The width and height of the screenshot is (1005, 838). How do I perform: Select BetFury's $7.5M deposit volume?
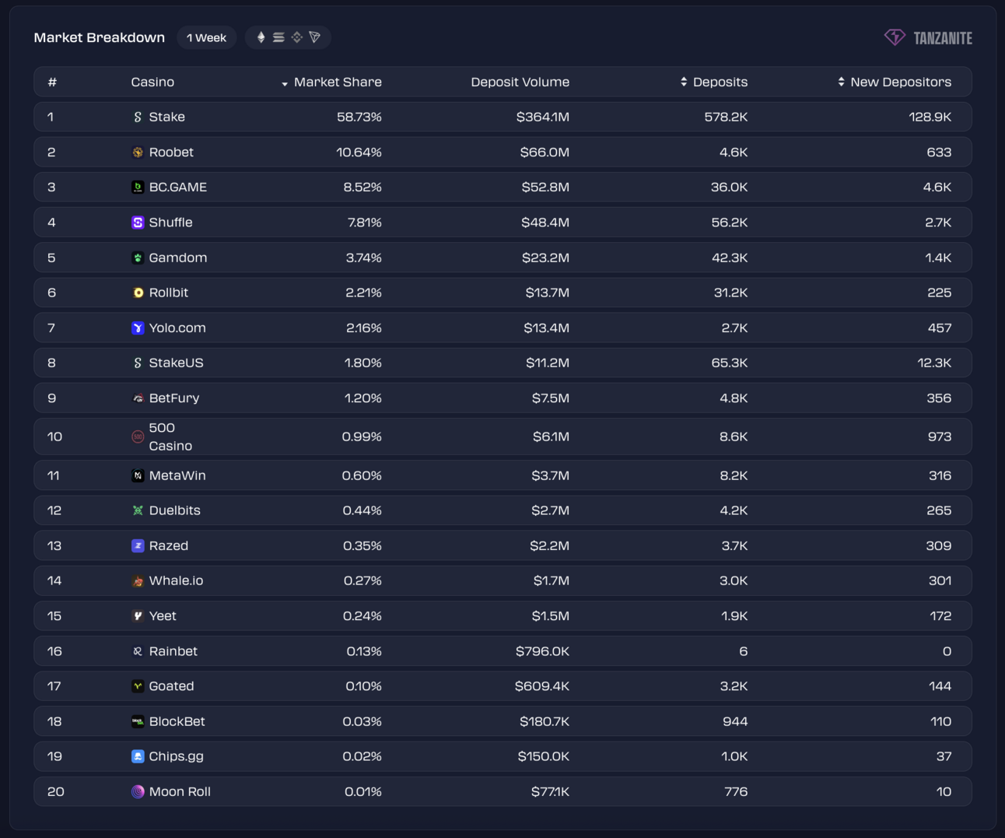pos(551,398)
